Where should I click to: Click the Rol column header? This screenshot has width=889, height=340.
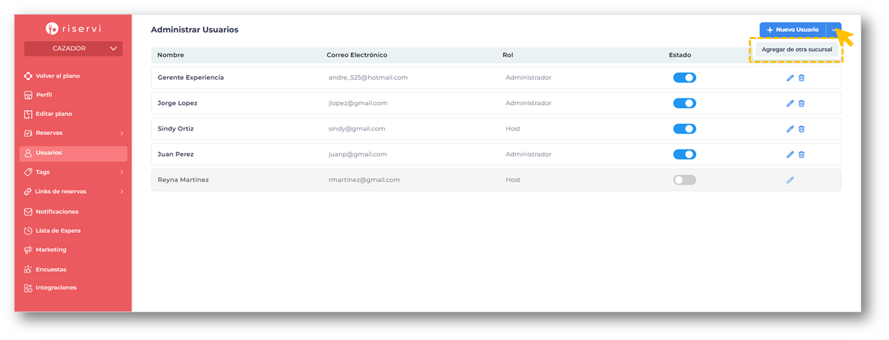508,55
